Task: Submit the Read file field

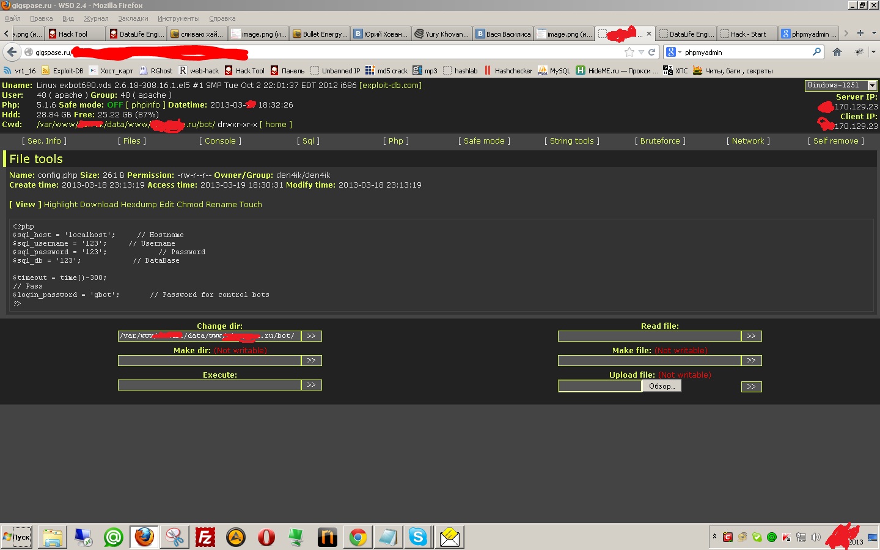Action: click(x=752, y=336)
